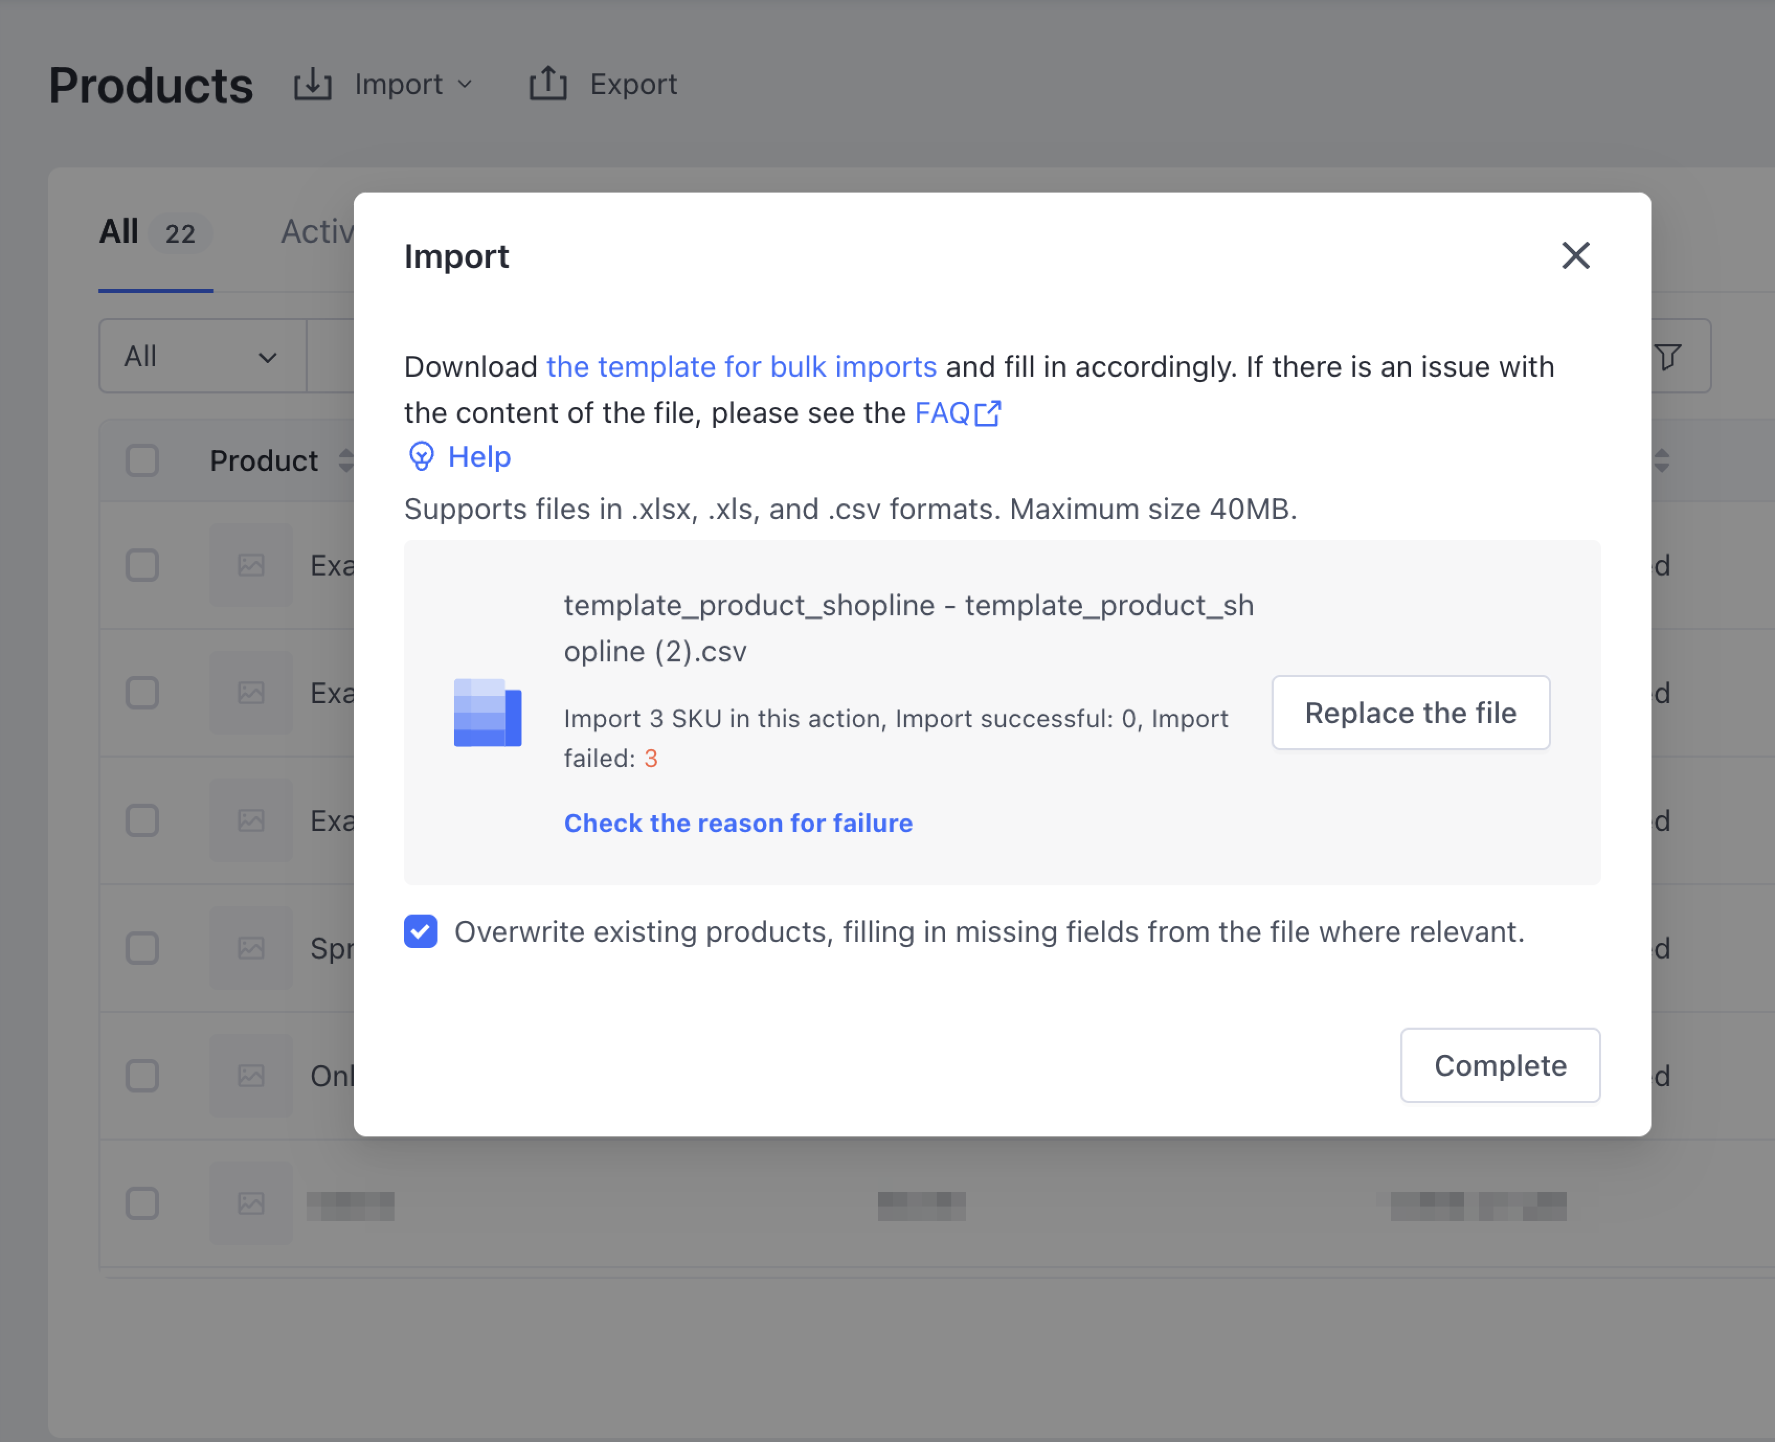Expand the Import dropdown chevron

coord(465,84)
